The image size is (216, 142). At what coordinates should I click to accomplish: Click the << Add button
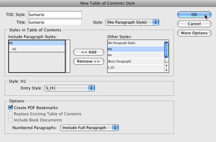coord(89,52)
